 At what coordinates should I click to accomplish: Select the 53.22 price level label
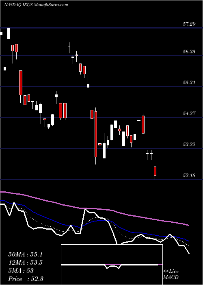point(189,145)
